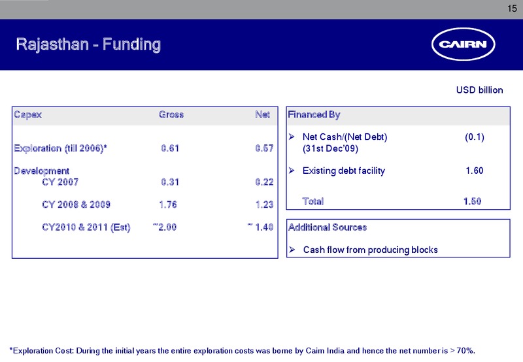Click the arrow bullet before Net Cash/(Net Debt)
Screen dimensions: 523x362
coord(292,137)
